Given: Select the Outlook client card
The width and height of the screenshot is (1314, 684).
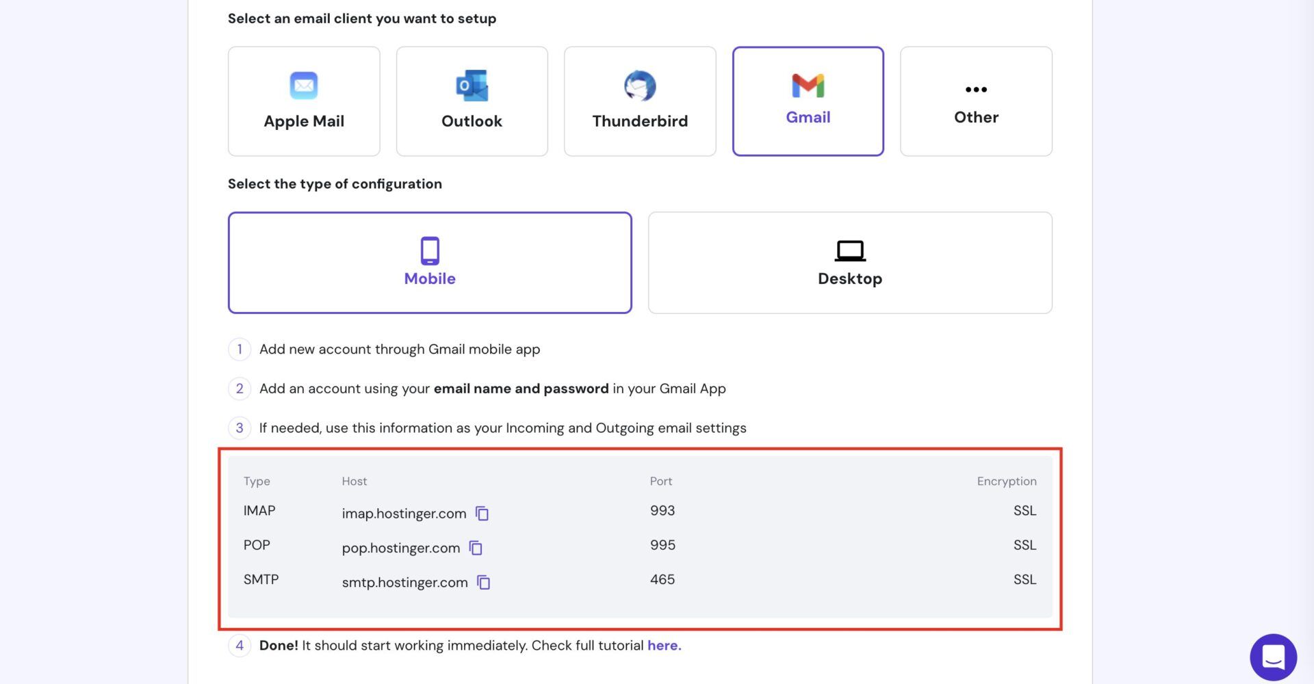Looking at the screenshot, I should 472,101.
